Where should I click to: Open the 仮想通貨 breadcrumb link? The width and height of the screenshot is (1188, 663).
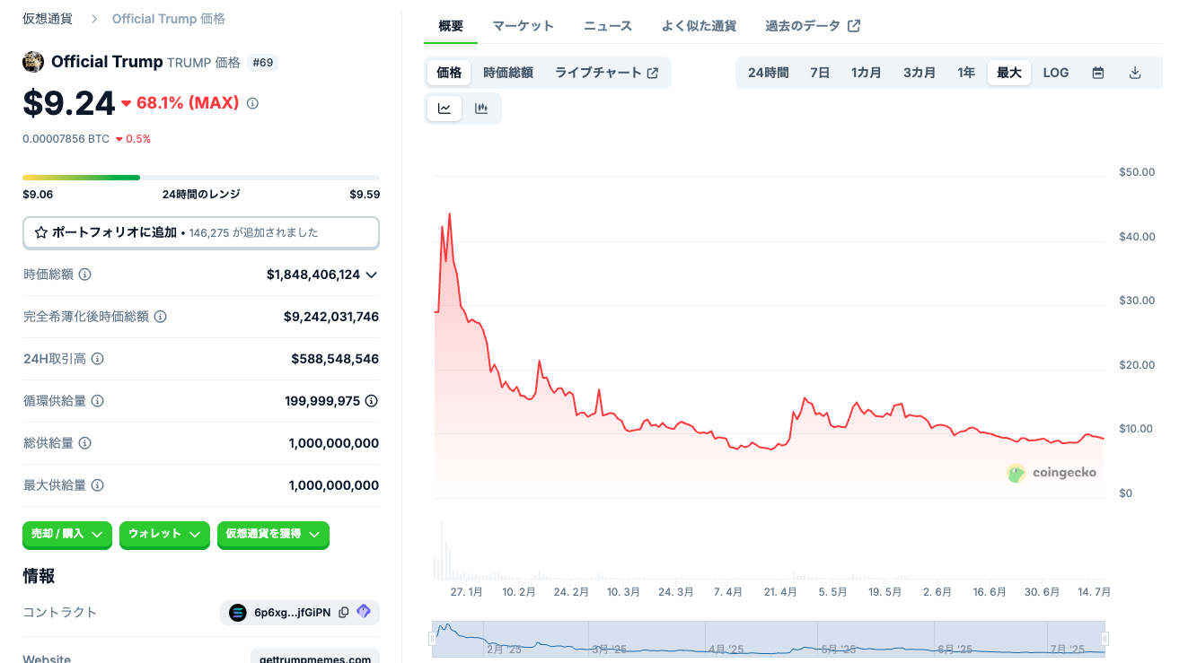pos(48,19)
